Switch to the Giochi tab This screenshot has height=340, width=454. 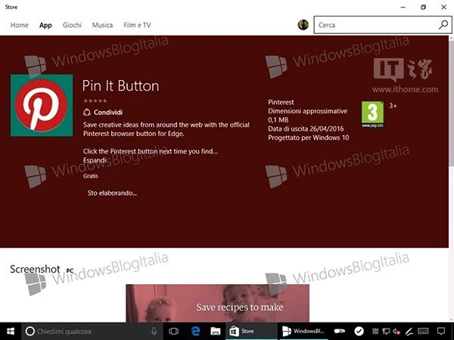tap(72, 25)
